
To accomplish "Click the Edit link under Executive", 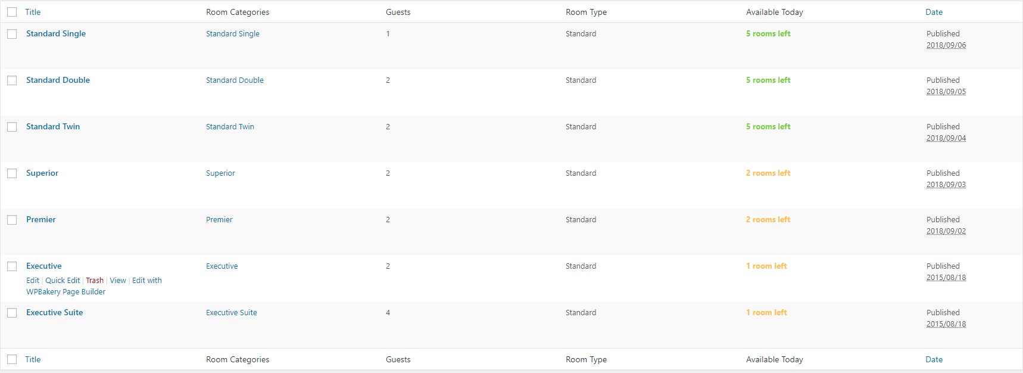I will click(33, 280).
